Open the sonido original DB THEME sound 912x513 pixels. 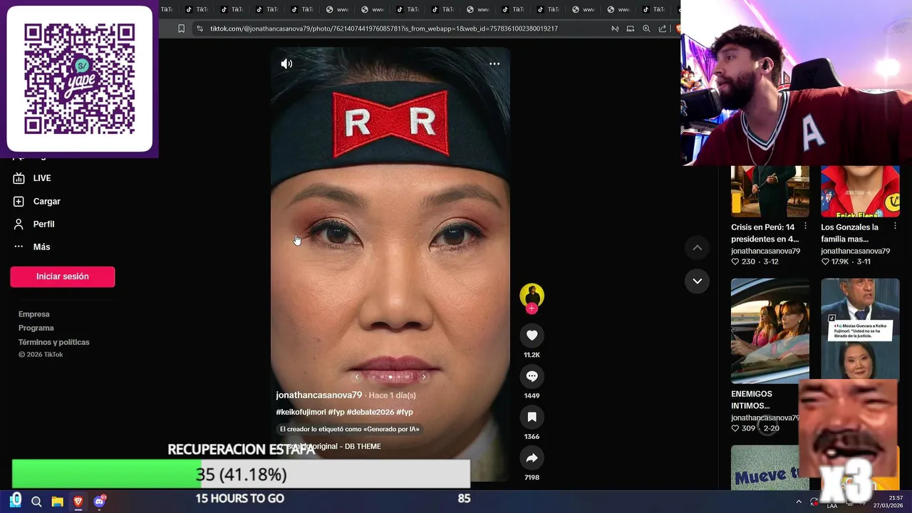(333, 447)
